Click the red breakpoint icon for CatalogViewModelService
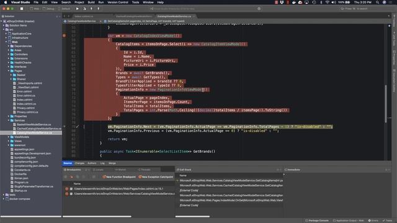Image resolution: width=397 pixels, height=223 pixels. 67,194
